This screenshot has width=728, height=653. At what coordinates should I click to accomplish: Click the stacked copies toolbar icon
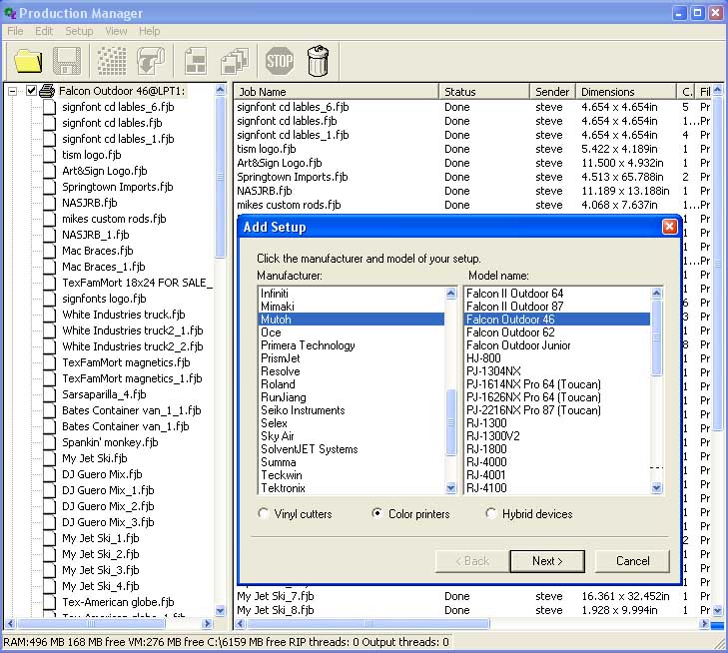235,61
